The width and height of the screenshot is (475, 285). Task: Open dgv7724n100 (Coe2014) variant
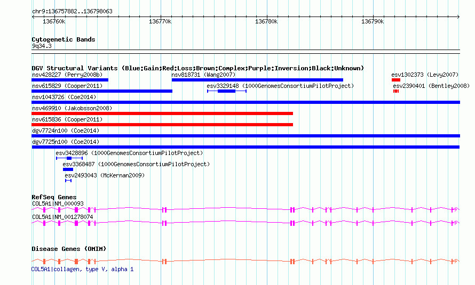point(66,131)
